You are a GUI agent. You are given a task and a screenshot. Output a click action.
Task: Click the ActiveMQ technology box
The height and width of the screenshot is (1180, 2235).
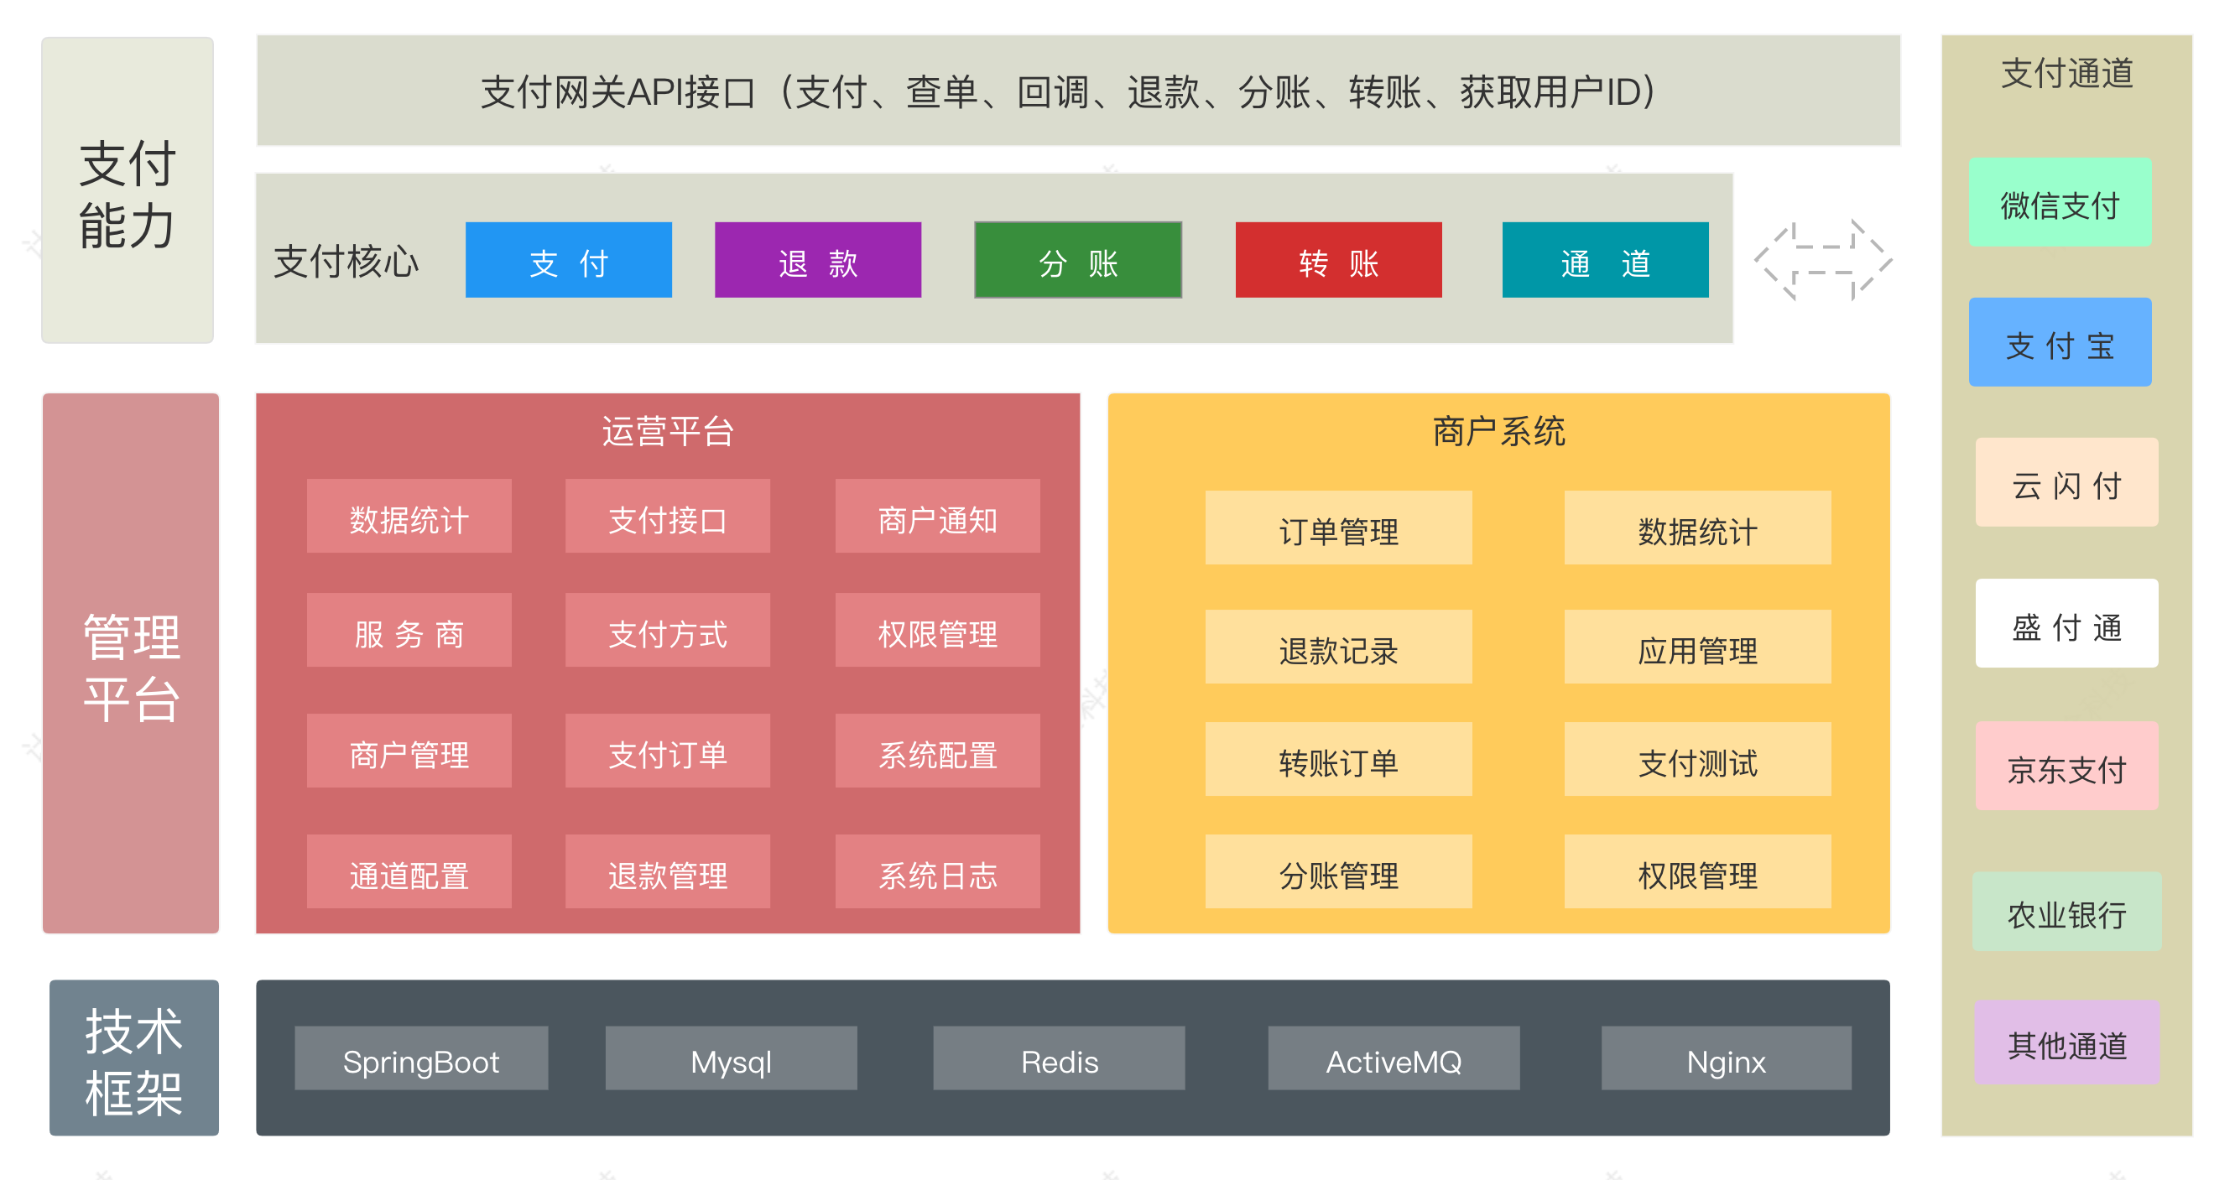click(x=1394, y=1058)
